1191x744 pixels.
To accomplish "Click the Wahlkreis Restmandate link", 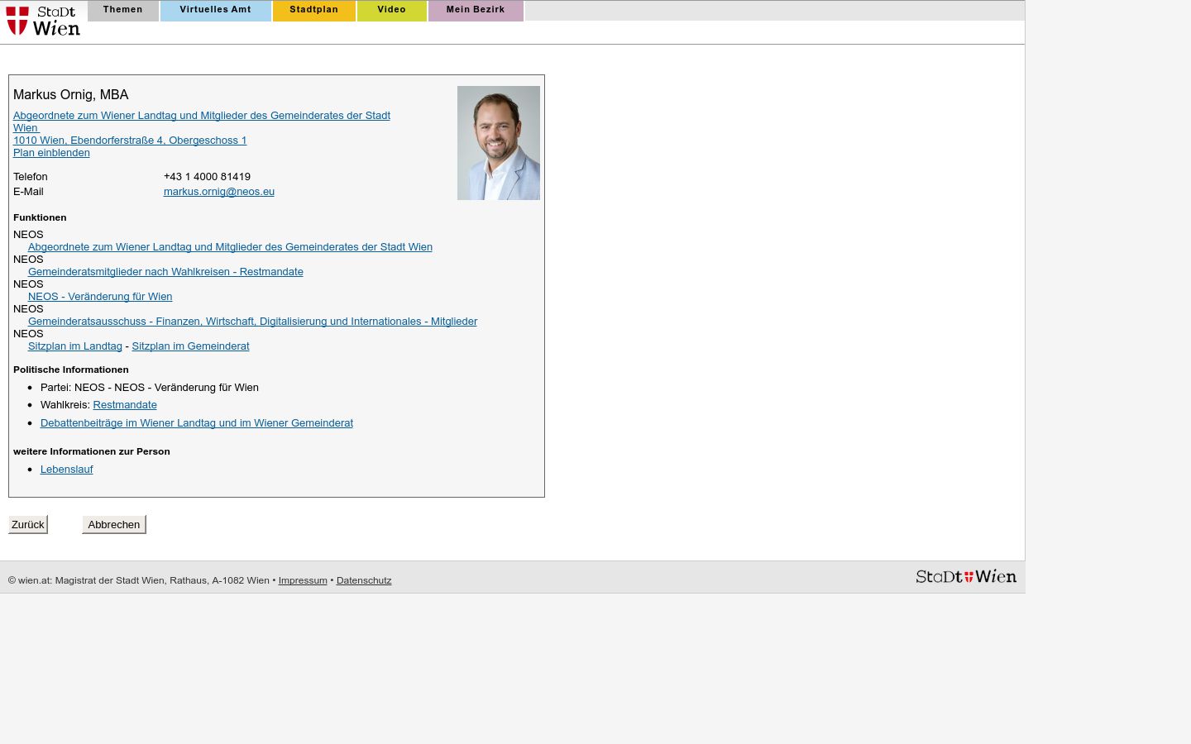I will tap(125, 405).
